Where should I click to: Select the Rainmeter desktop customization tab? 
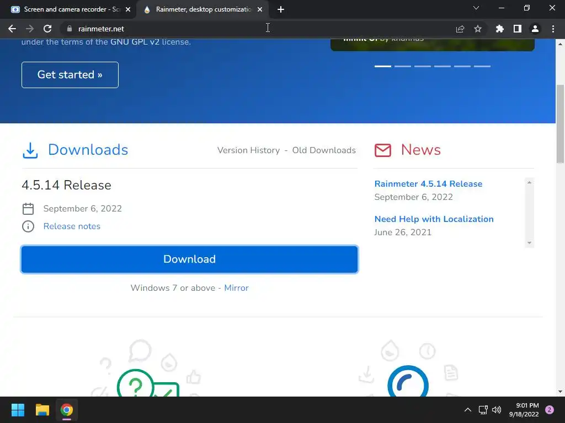pyautogui.click(x=202, y=9)
